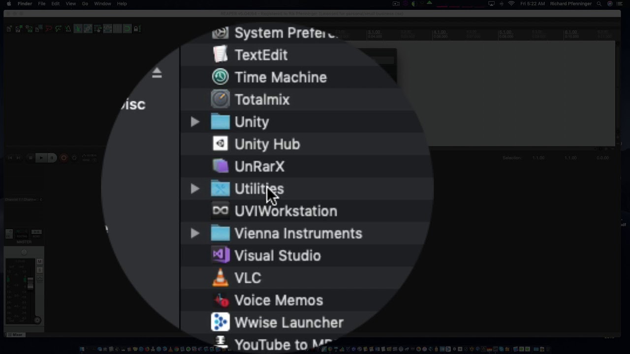Click the master track pan knob
Image resolution: width=630 pixels, height=354 pixels.
(x=24, y=252)
